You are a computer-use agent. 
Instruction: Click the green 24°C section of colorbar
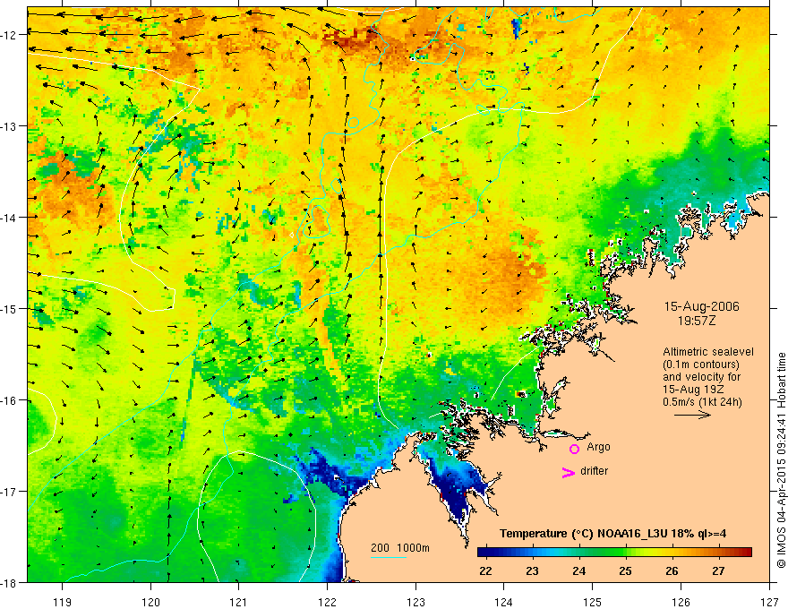[579, 553]
